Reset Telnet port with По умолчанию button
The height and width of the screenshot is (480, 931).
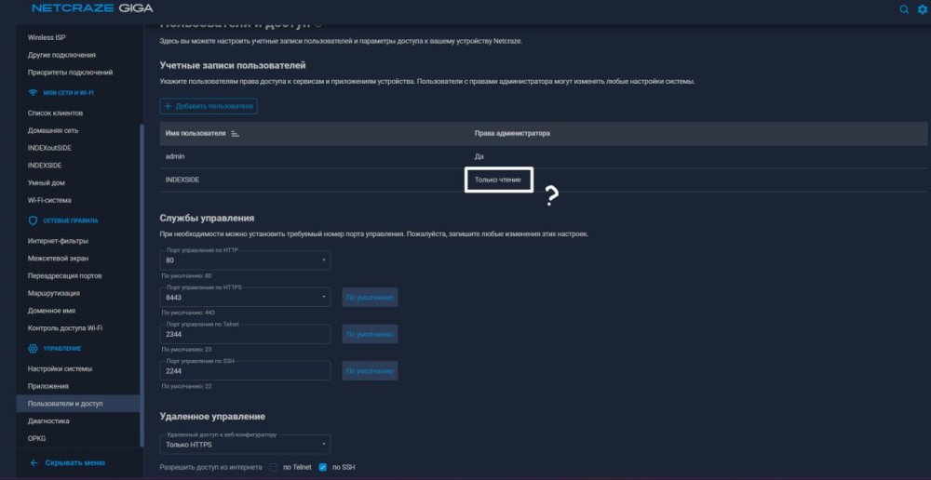(370, 334)
